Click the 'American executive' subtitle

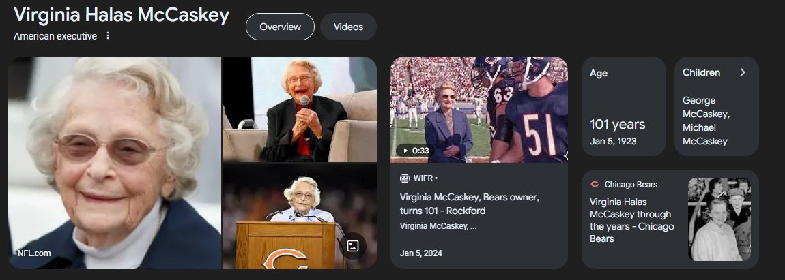(x=55, y=36)
